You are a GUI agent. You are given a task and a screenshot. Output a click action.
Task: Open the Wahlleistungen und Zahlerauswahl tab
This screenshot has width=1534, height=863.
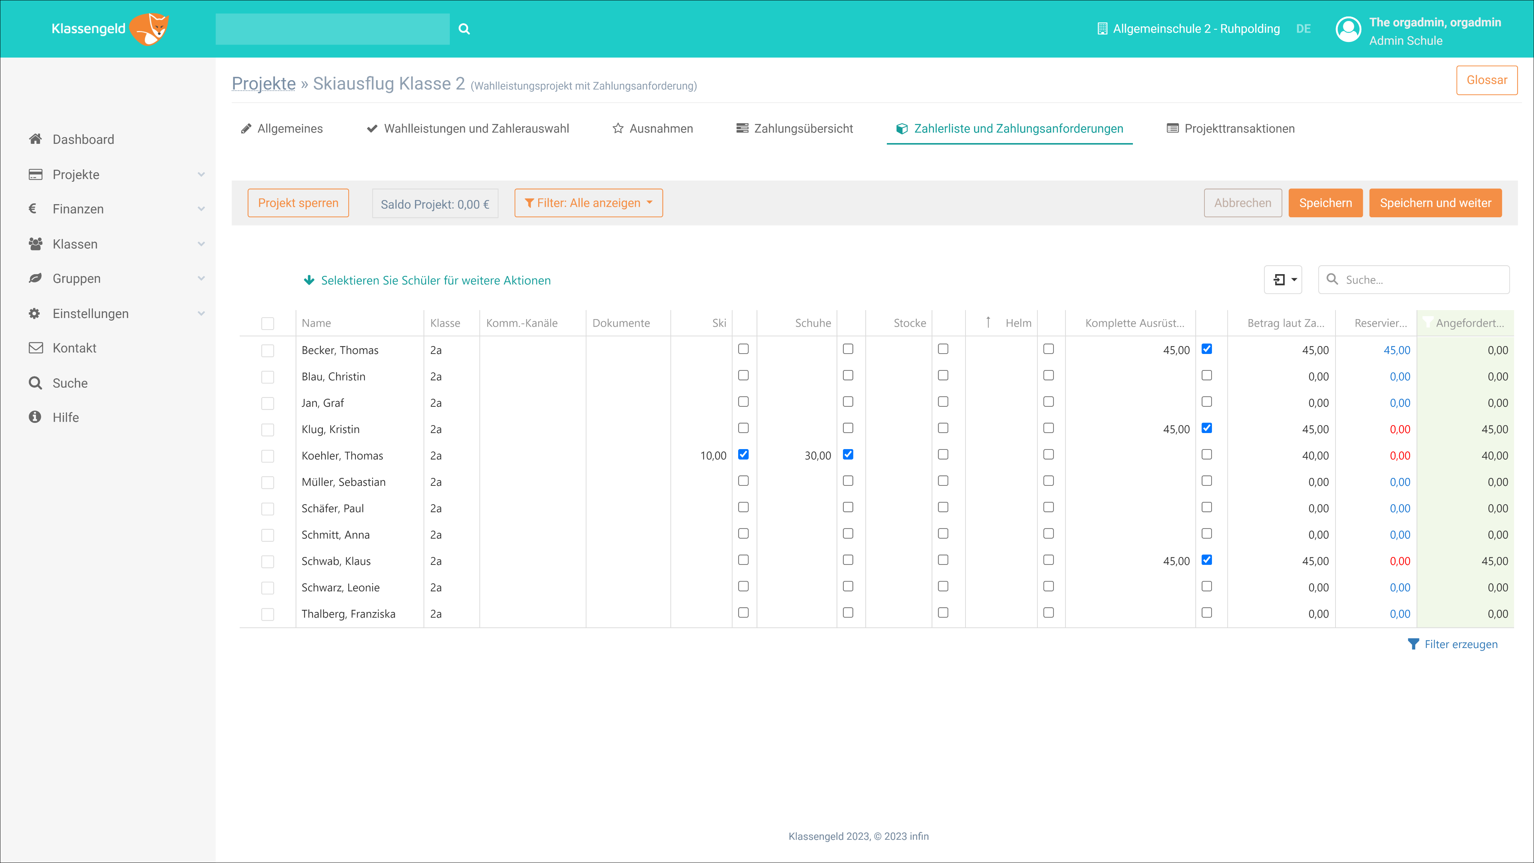[468, 128]
